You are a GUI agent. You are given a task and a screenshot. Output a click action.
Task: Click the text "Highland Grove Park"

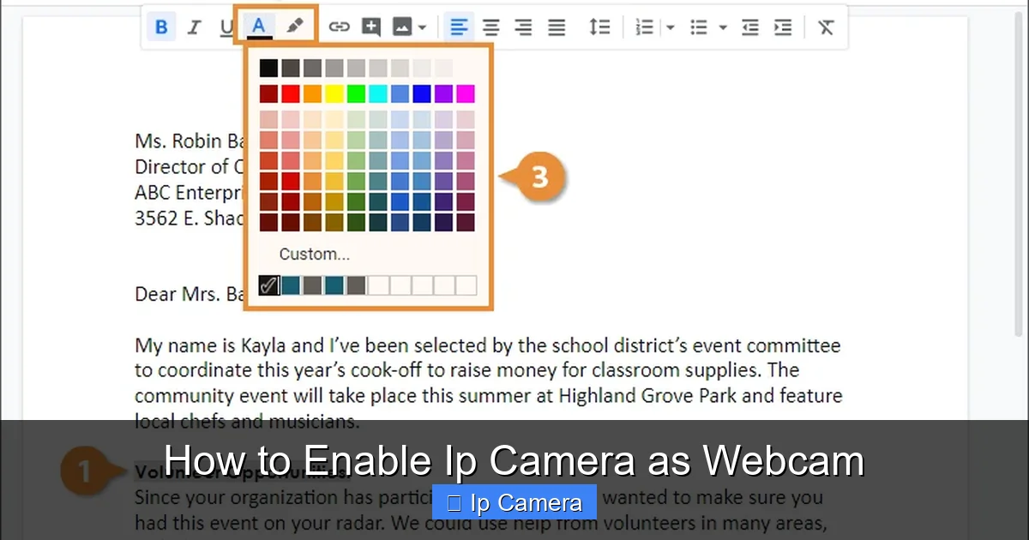tap(647, 396)
